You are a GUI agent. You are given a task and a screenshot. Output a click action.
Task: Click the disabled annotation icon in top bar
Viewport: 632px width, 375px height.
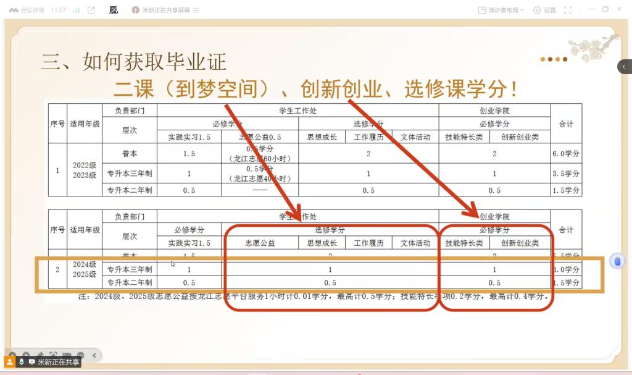(113, 10)
